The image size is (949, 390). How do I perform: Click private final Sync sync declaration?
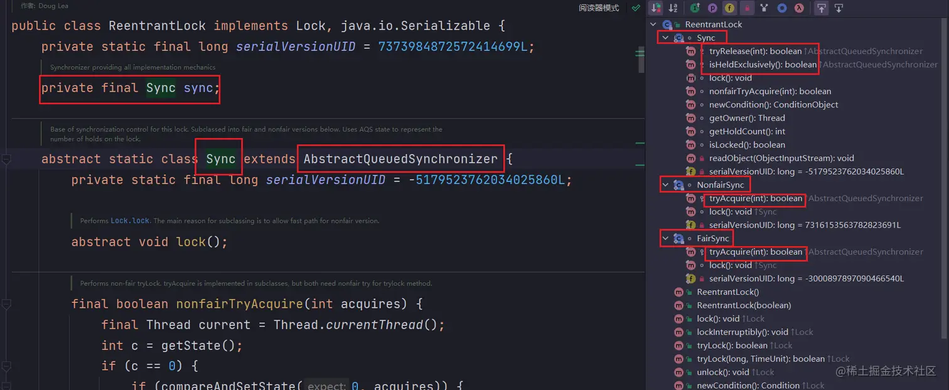[x=131, y=88]
